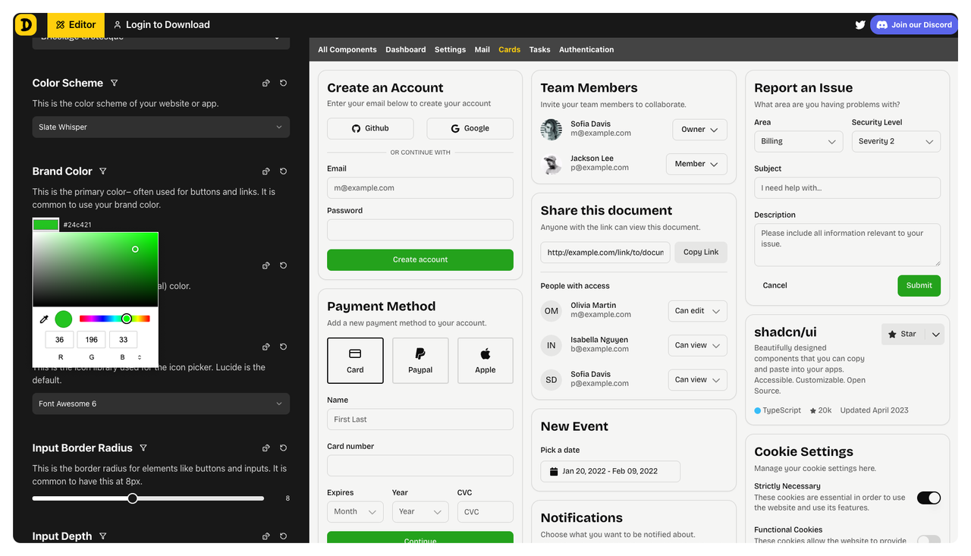
Task: Reset the Input Border Radius setting
Action: point(283,448)
